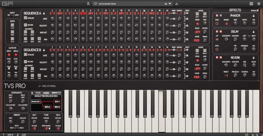Click the CC label in status bar
The width and height of the screenshot is (263, 136).
pos(247,135)
